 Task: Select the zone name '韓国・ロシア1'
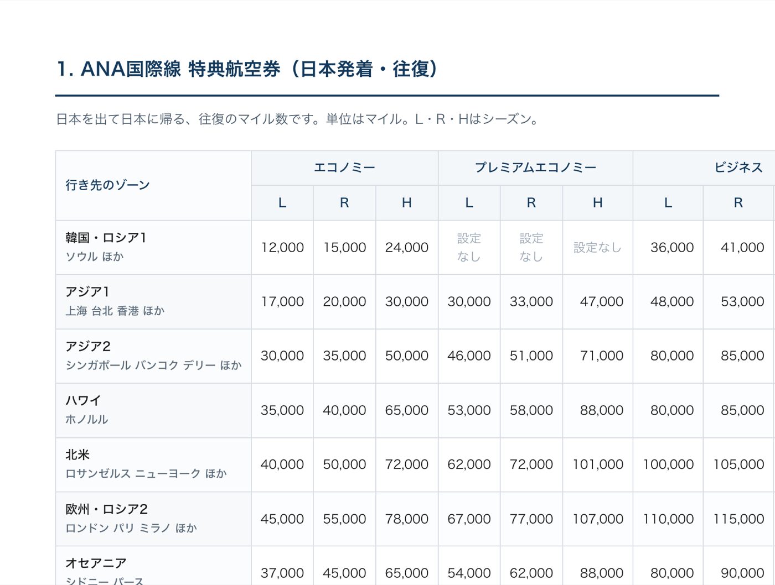pos(106,238)
